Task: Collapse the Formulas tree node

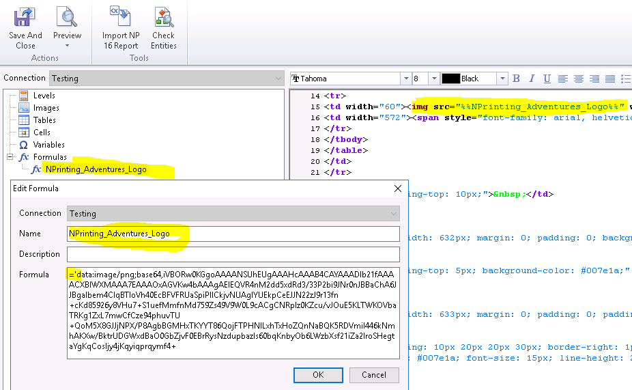Action: (x=10, y=157)
